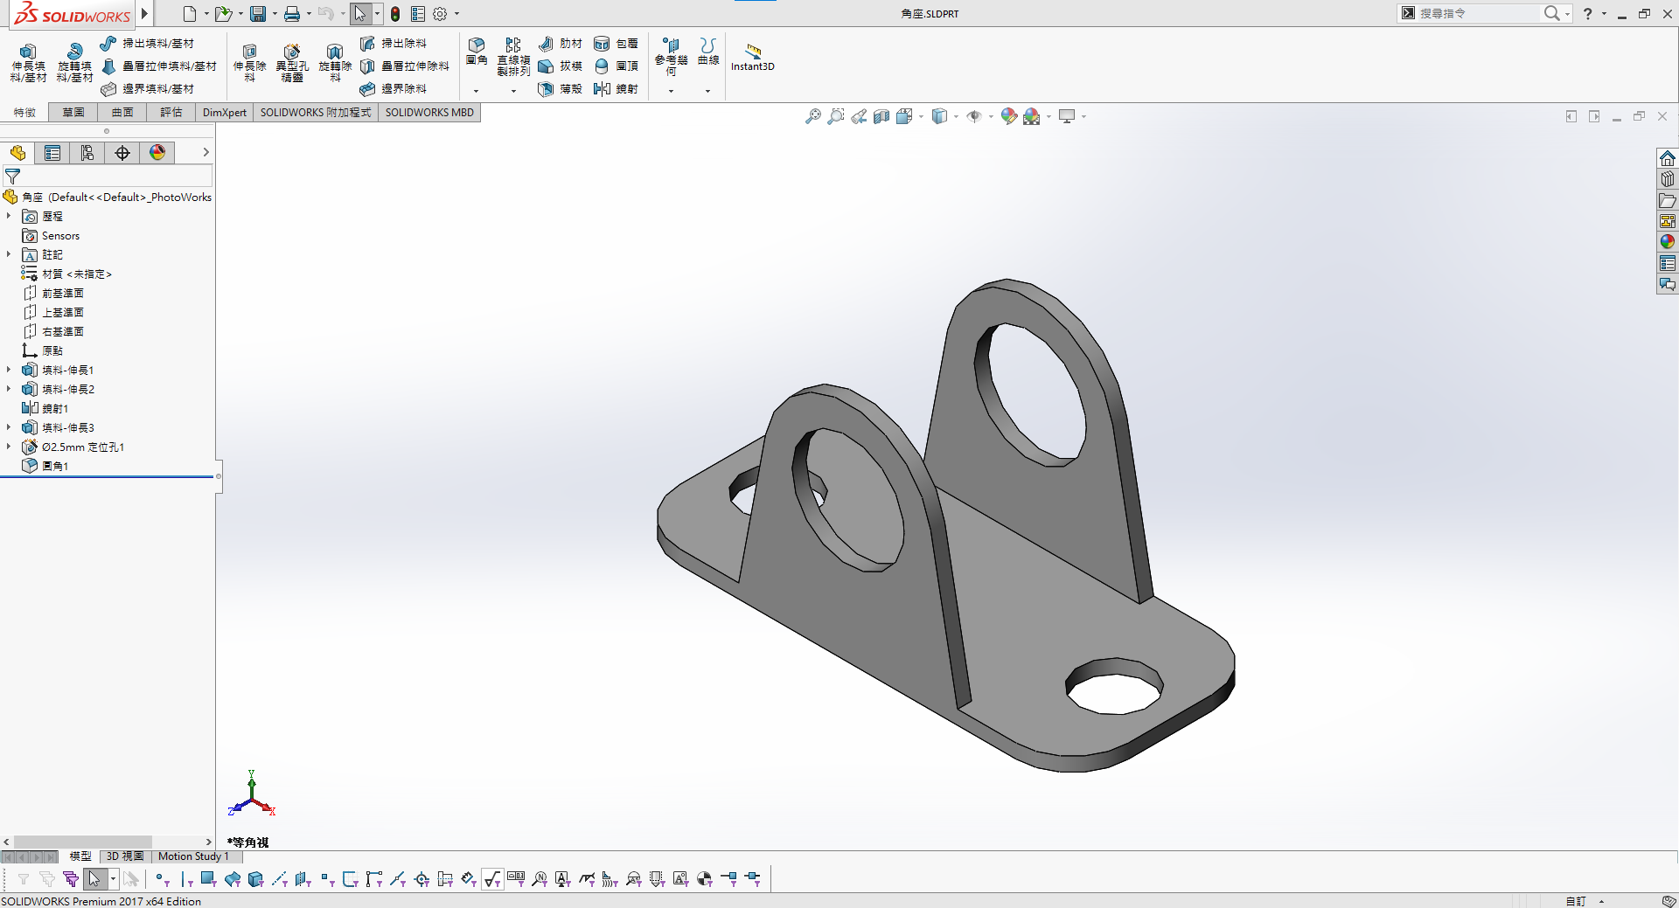Open the SOLIDWORKS MBD tab
This screenshot has width=1679, height=908.
(x=429, y=113)
